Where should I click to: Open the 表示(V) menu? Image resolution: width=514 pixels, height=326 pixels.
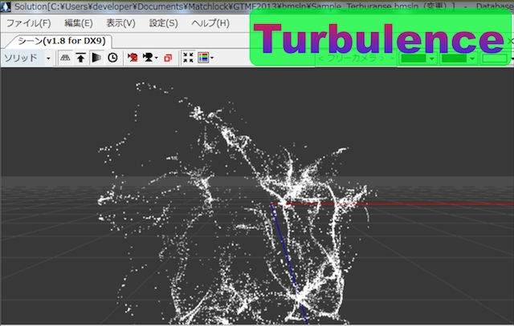[120, 23]
